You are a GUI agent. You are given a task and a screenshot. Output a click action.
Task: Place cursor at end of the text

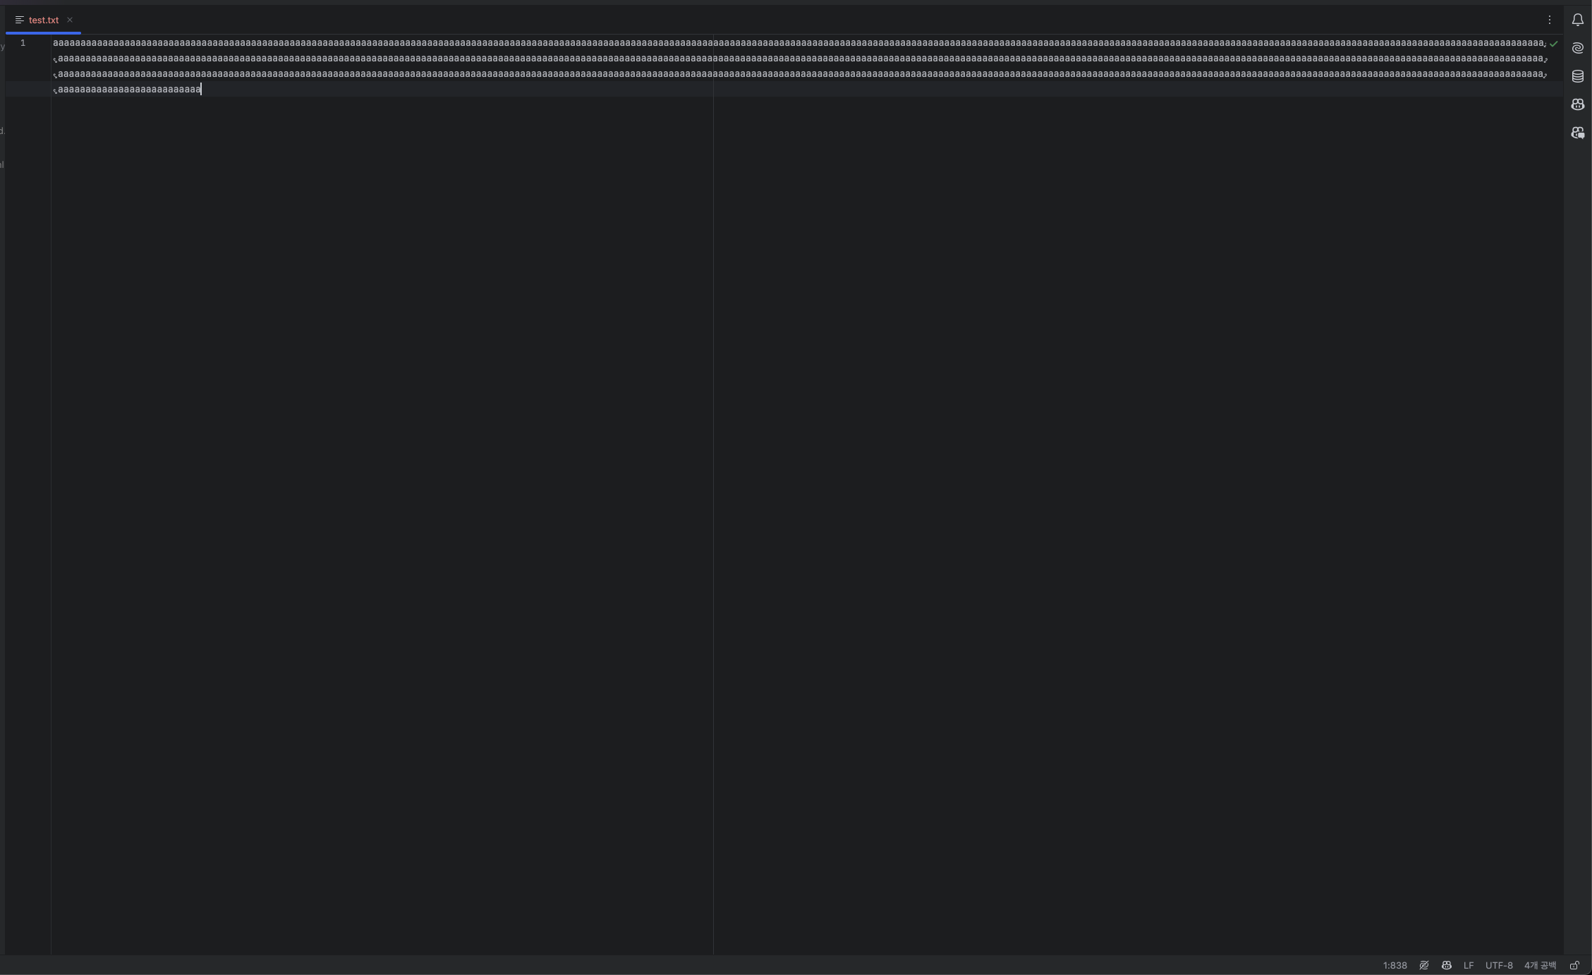202,89
